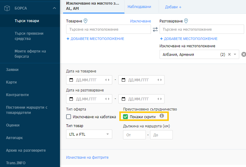Open the Карти sidebar item
This screenshot has height=167, width=246.
pos(11,82)
